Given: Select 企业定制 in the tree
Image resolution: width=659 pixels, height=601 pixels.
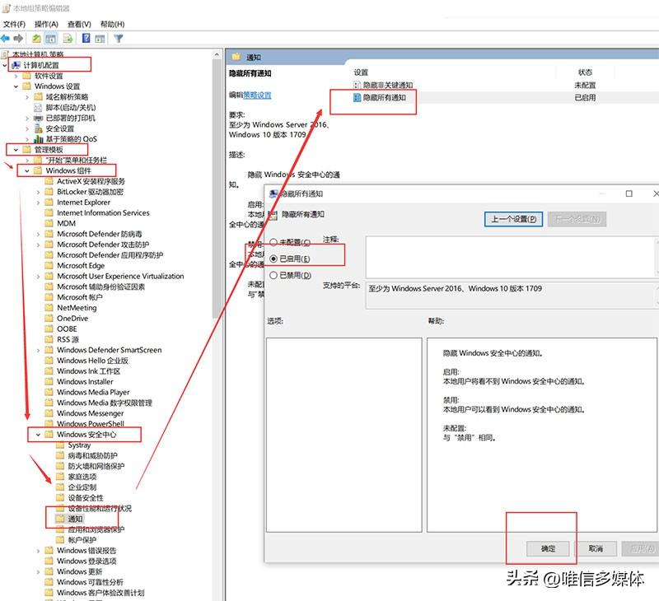Looking at the screenshot, I should pos(82,487).
